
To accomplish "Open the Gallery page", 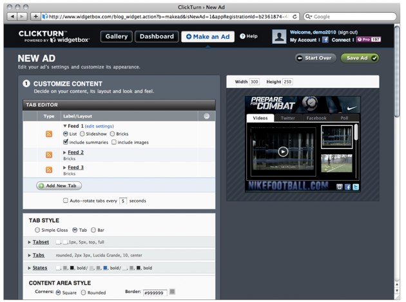I will tap(116, 37).
